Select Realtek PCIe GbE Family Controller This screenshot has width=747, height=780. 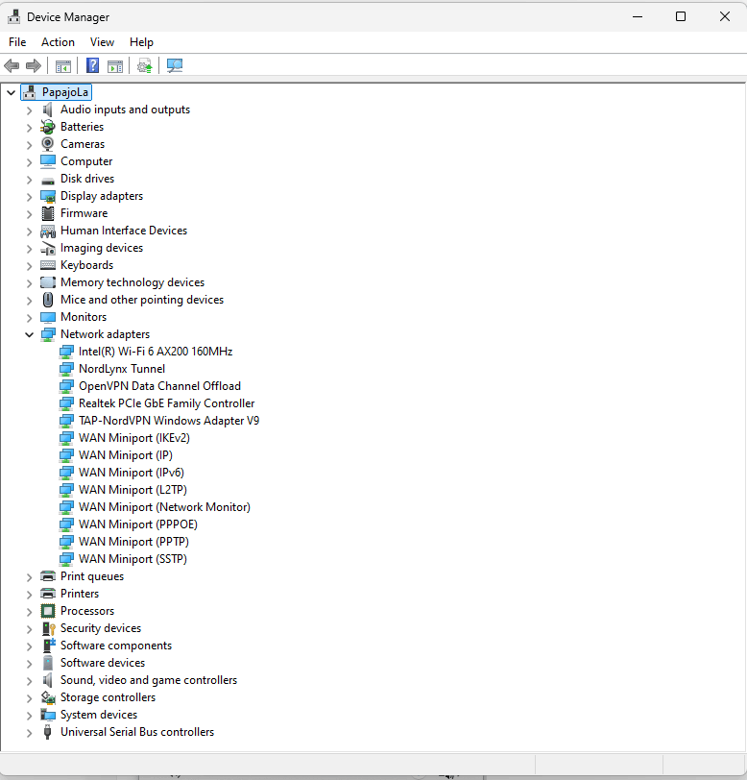167,403
